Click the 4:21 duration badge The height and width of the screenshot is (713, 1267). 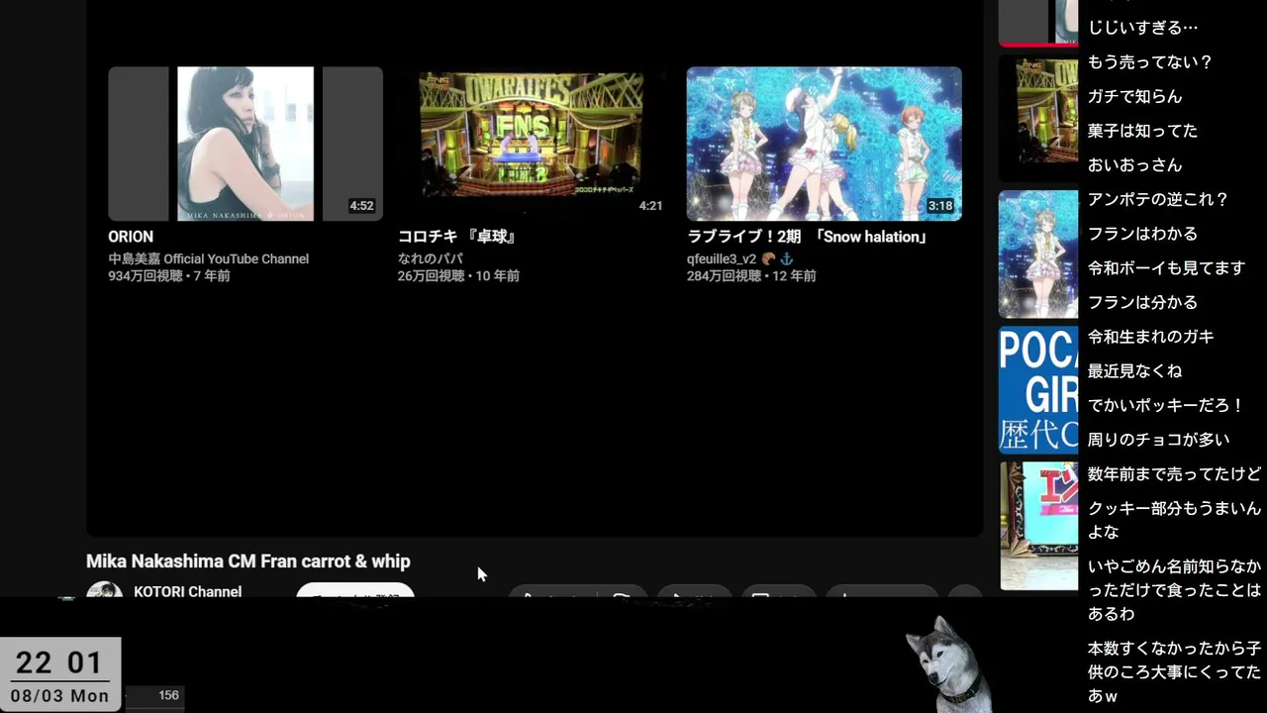pyautogui.click(x=650, y=206)
